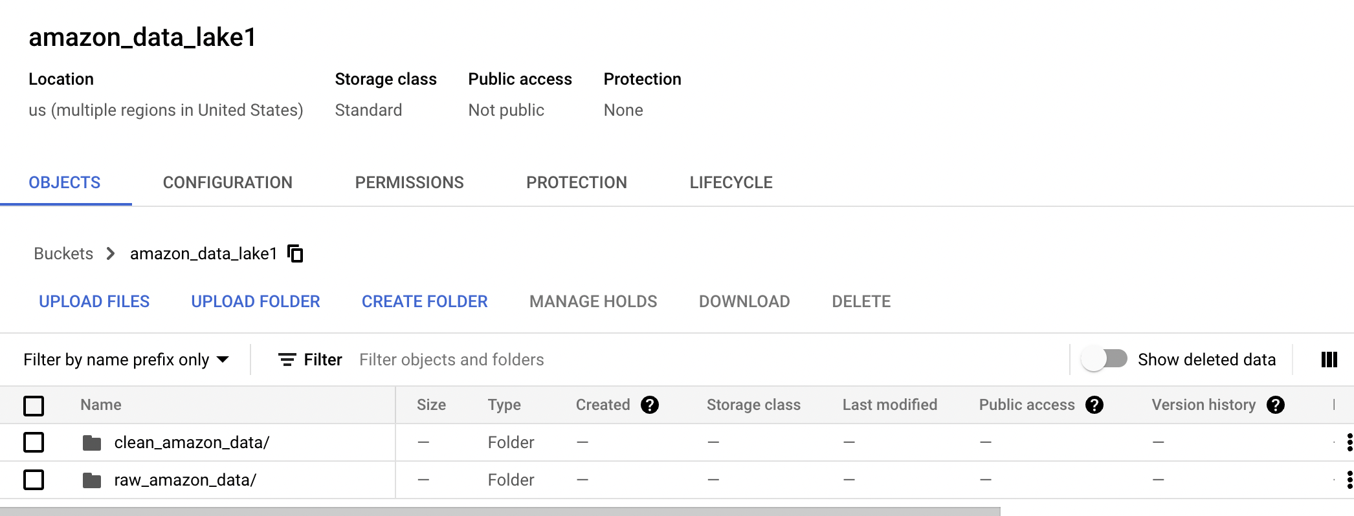The height and width of the screenshot is (516, 1354).
Task: Click the 'Standard' storage class value
Action: [x=368, y=110]
